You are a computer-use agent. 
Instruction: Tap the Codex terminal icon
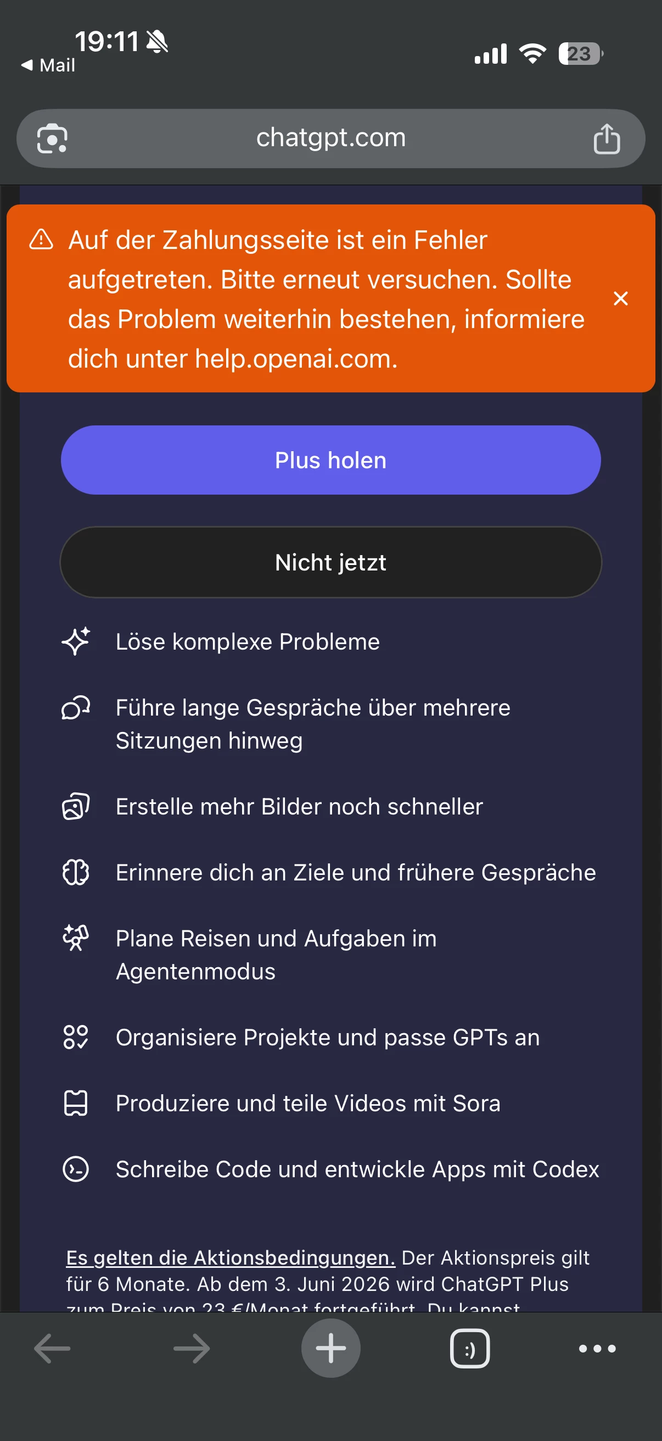click(x=76, y=1168)
